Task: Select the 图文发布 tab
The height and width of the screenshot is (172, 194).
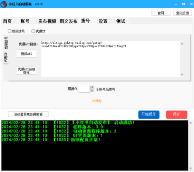Action: pyautogui.click(x=68, y=21)
